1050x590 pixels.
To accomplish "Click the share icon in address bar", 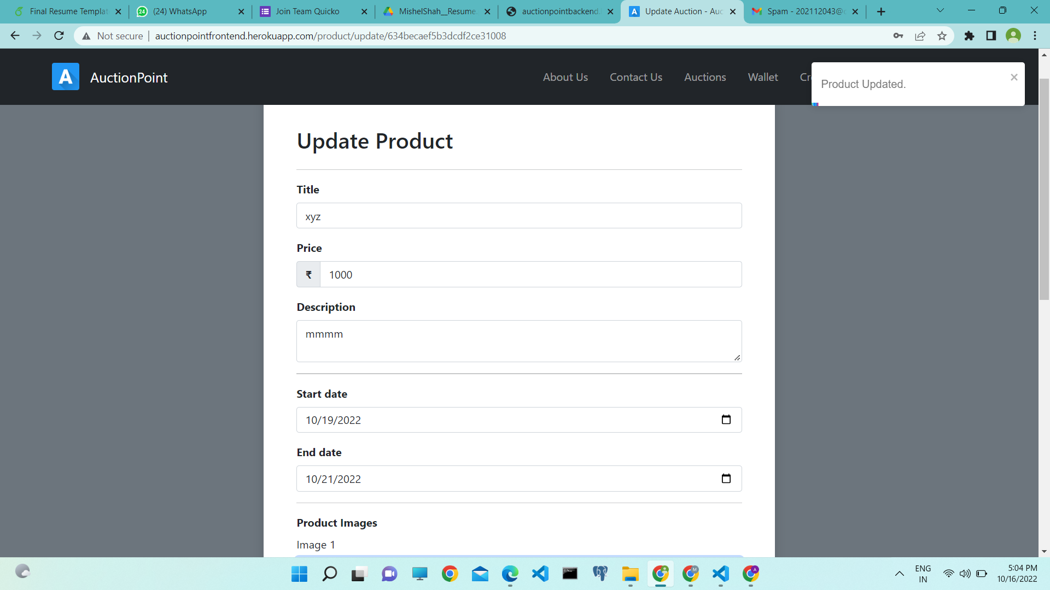I will pos(920,36).
